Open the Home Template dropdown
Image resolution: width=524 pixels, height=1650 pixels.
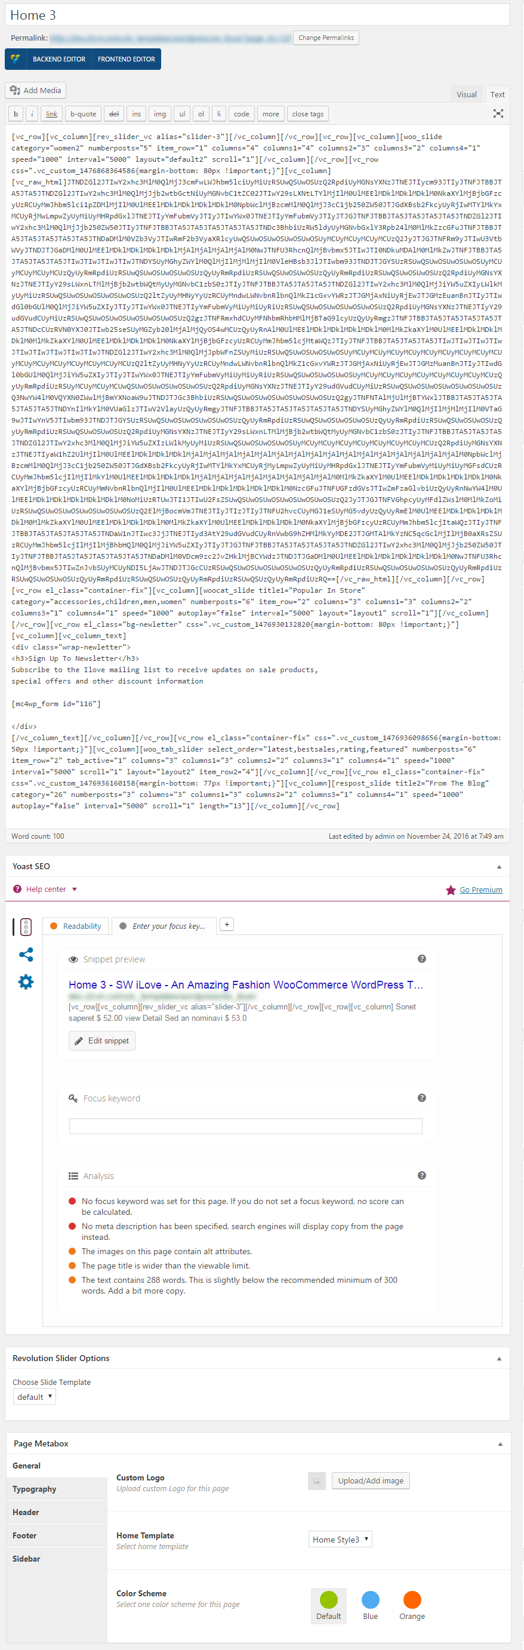click(340, 1539)
